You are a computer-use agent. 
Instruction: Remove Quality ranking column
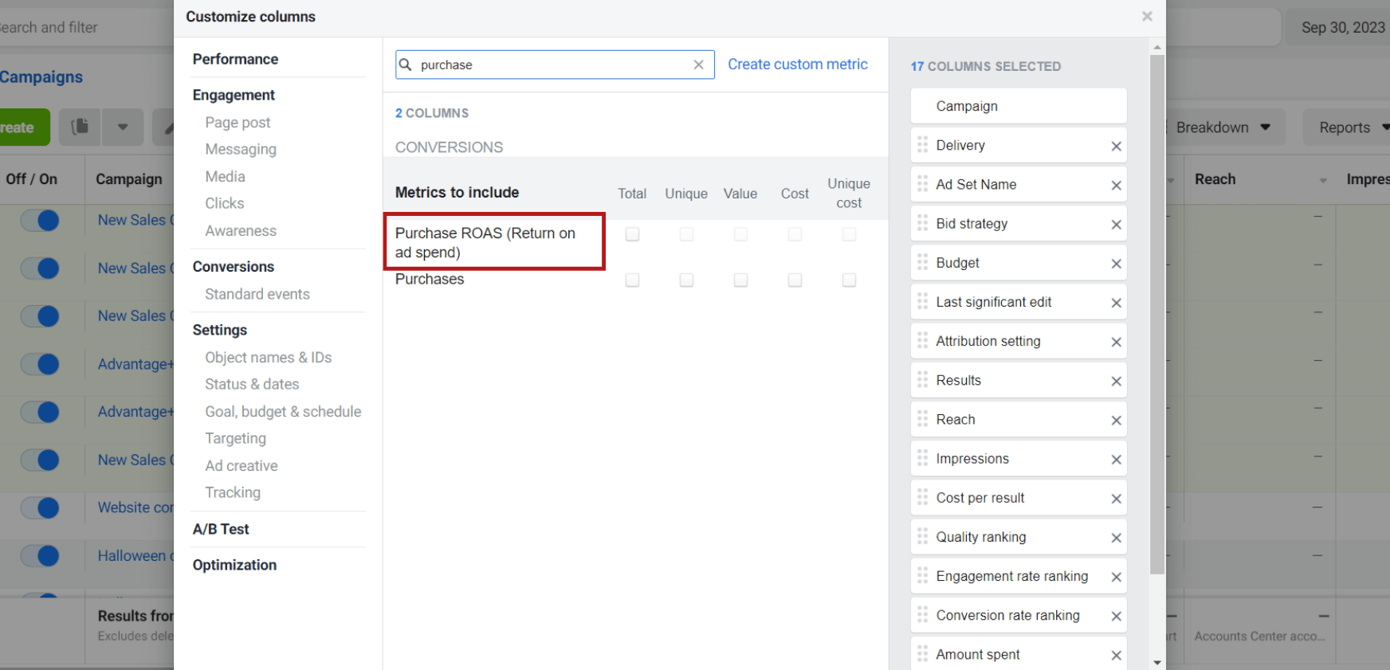[1116, 538]
